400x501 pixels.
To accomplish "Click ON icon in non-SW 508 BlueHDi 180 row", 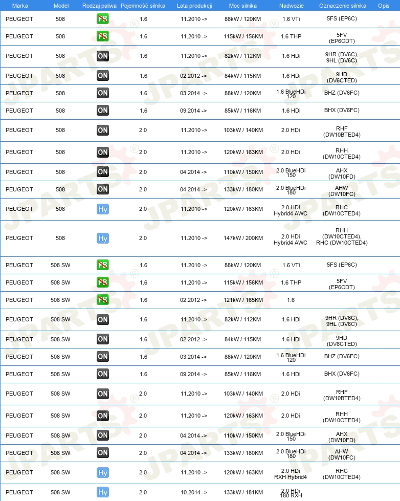I will click(102, 189).
